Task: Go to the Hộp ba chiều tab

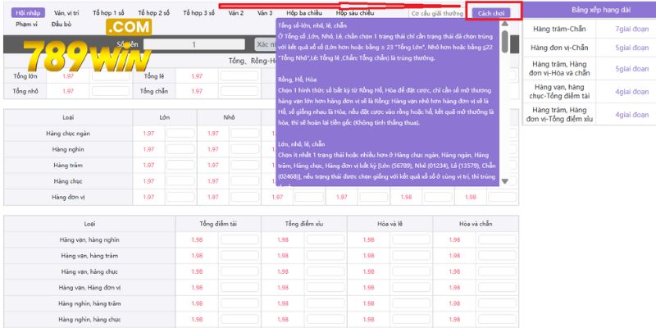Action: click(x=304, y=14)
